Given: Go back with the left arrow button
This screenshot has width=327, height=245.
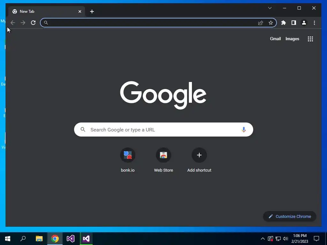Looking at the screenshot, I should pyautogui.click(x=13, y=23).
